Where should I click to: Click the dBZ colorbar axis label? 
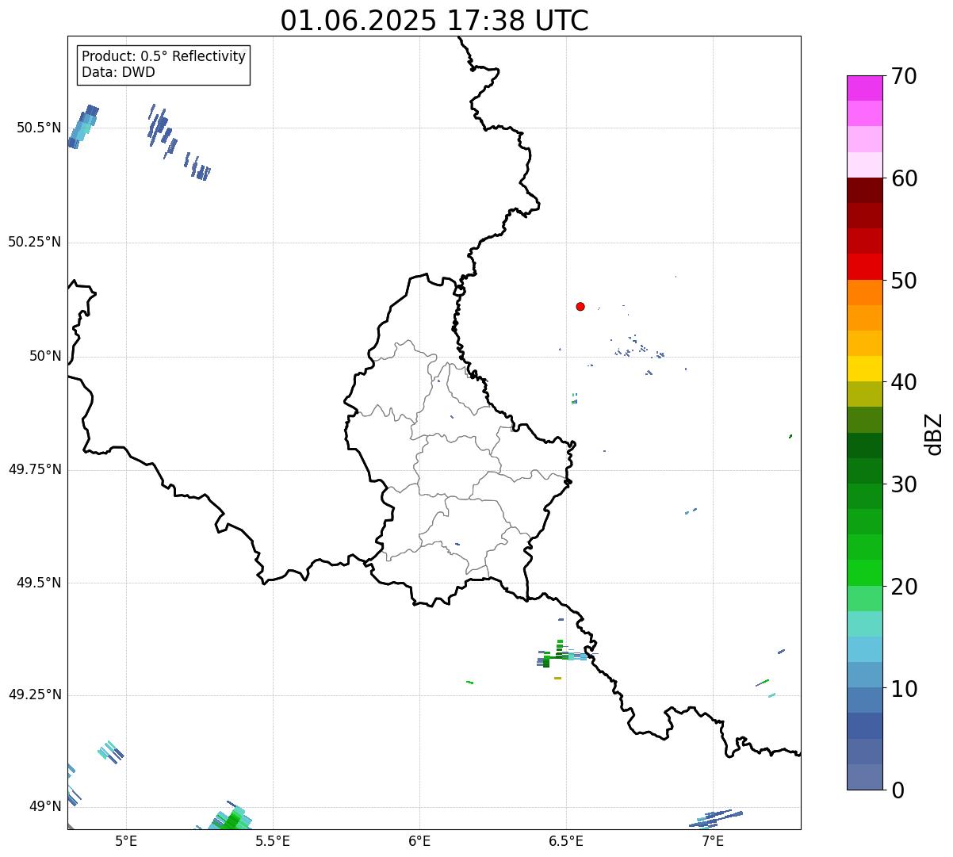point(934,433)
